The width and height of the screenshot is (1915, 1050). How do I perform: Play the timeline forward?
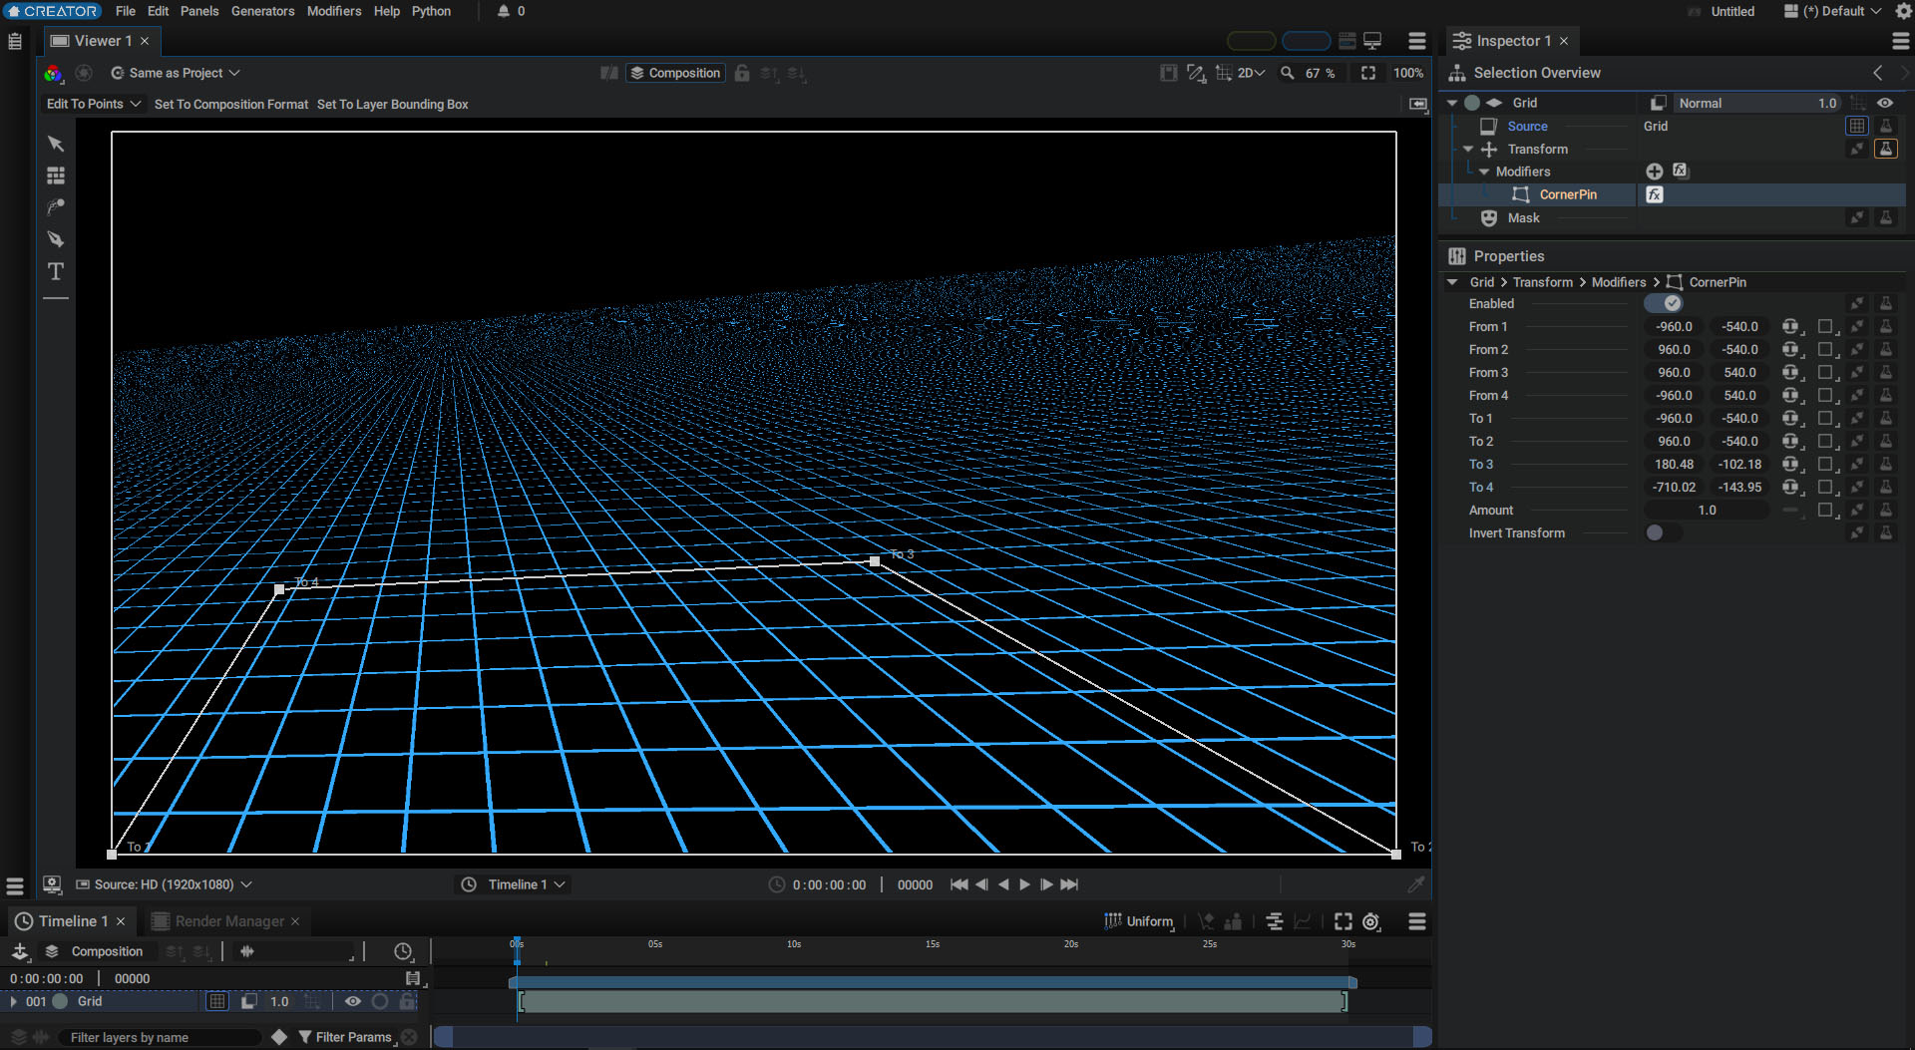1024,884
